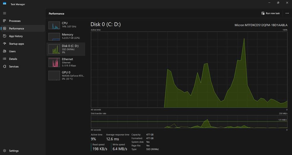Screen dimensions: 292x155
Task: Select the NVIDIA GeForce RTX GPU entry
Action: (66, 76)
